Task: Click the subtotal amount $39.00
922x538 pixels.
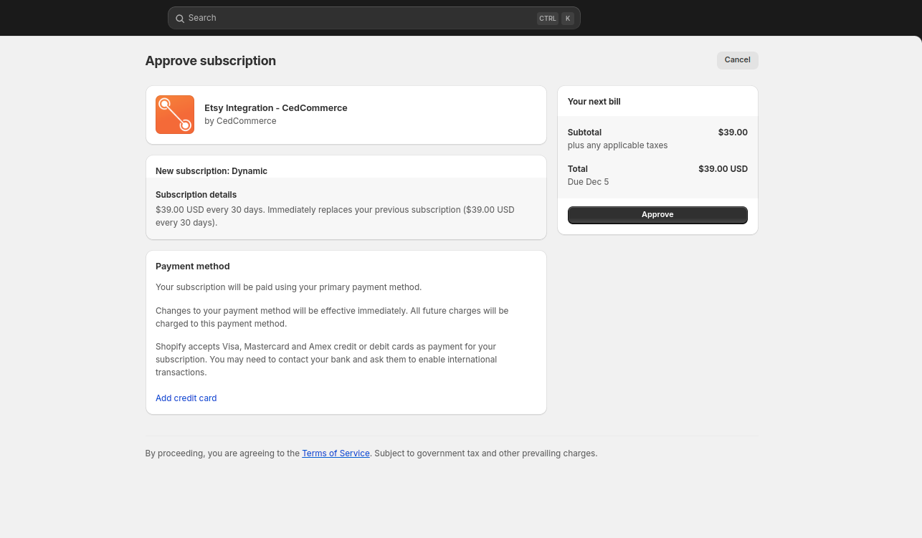Action: 733,133
